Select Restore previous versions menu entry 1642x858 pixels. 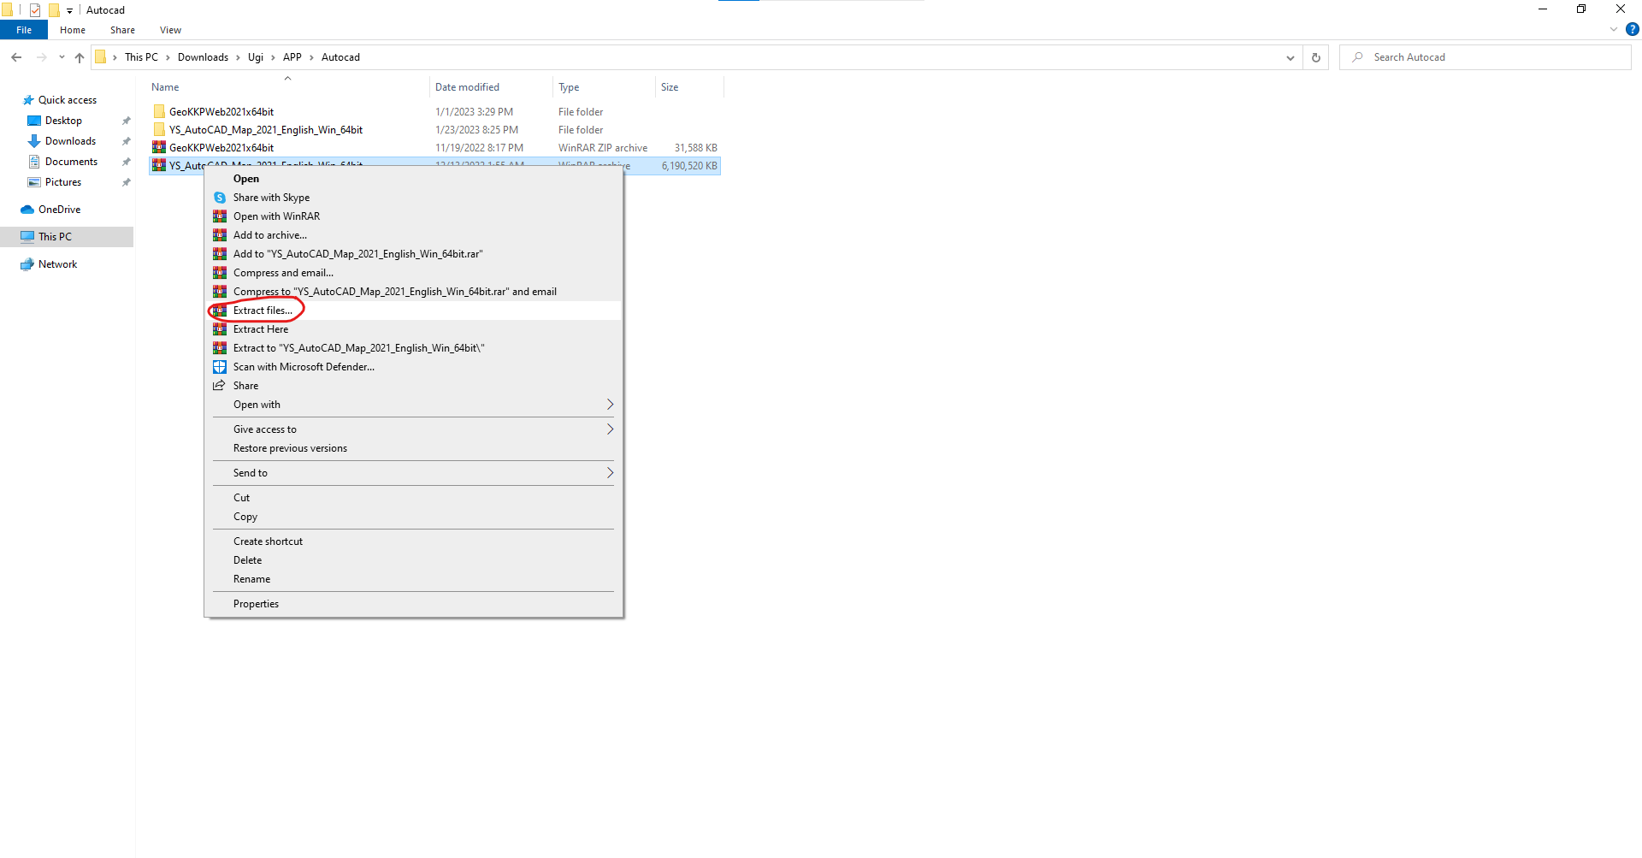415,448
